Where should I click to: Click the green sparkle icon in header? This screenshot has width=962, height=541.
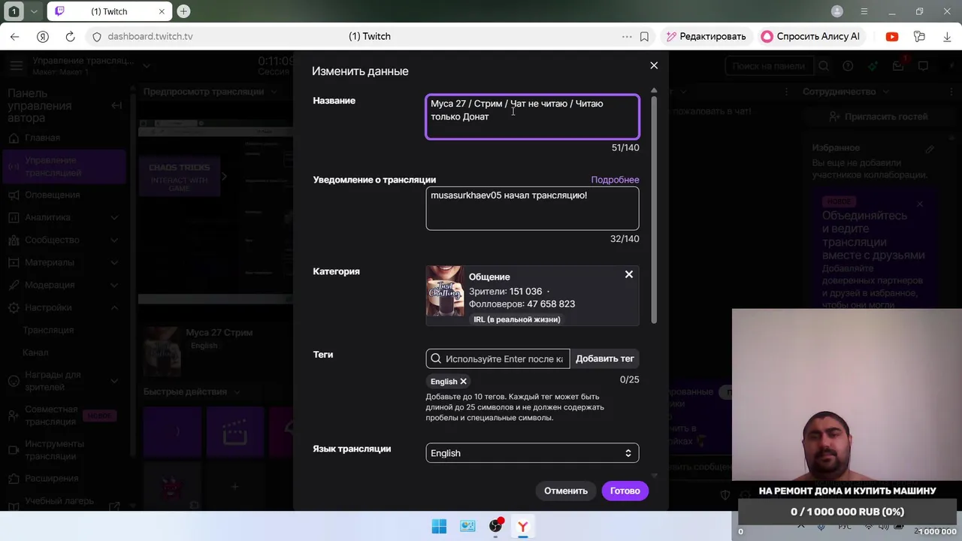click(x=873, y=66)
